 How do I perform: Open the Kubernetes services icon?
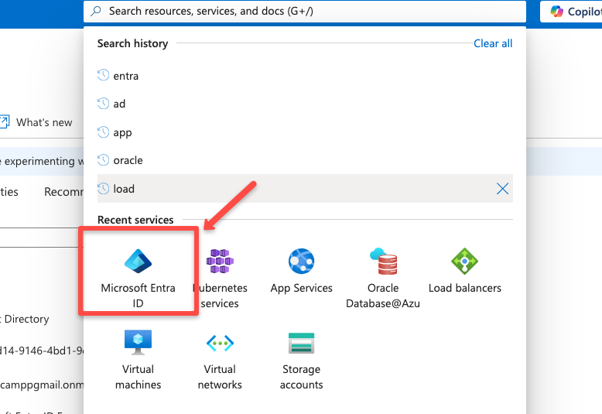[220, 261]
